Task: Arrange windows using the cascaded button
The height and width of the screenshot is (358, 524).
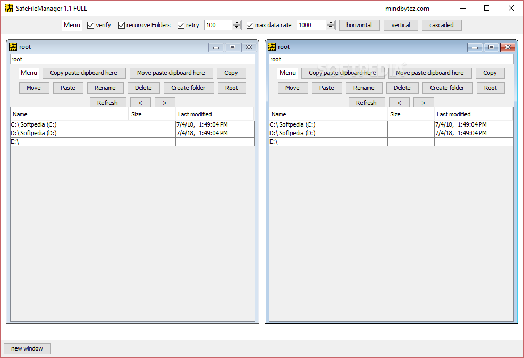Action: [442, 24]
